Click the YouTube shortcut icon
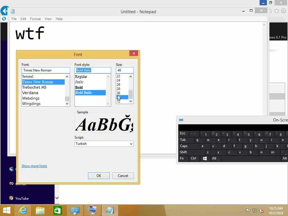This screenshot has width=288, height=216. point(11,198)
